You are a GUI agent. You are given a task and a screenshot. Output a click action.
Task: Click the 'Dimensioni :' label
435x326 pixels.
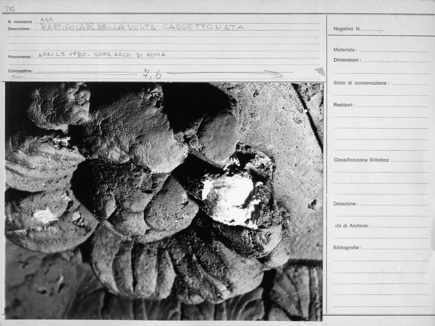347,60
